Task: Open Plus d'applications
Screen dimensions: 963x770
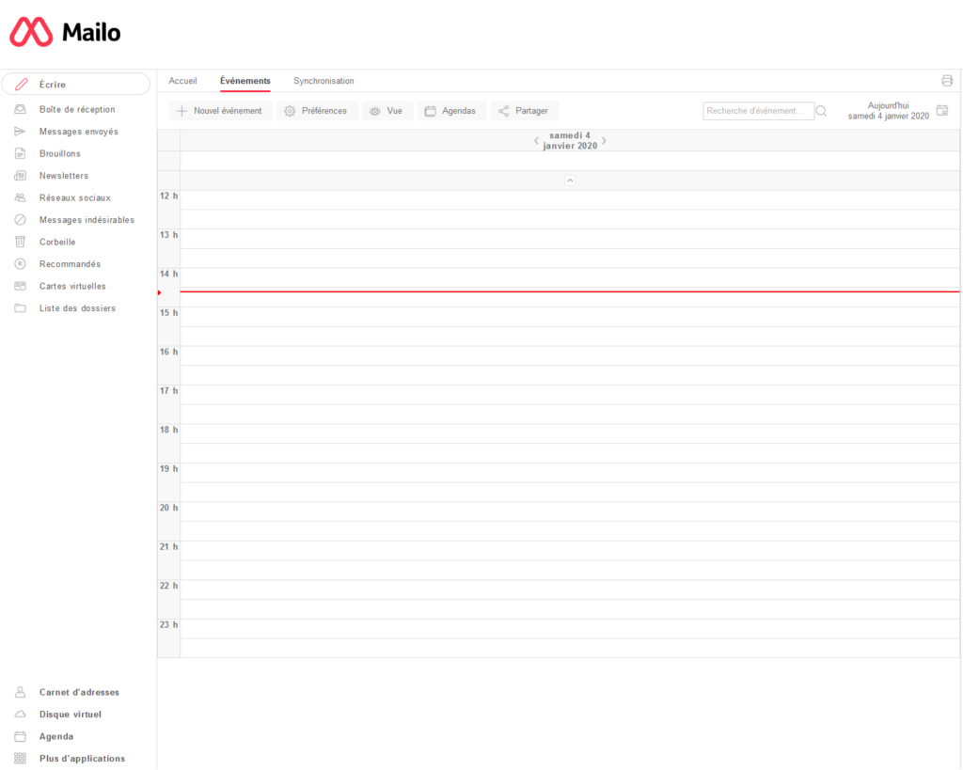Action: 83,759
